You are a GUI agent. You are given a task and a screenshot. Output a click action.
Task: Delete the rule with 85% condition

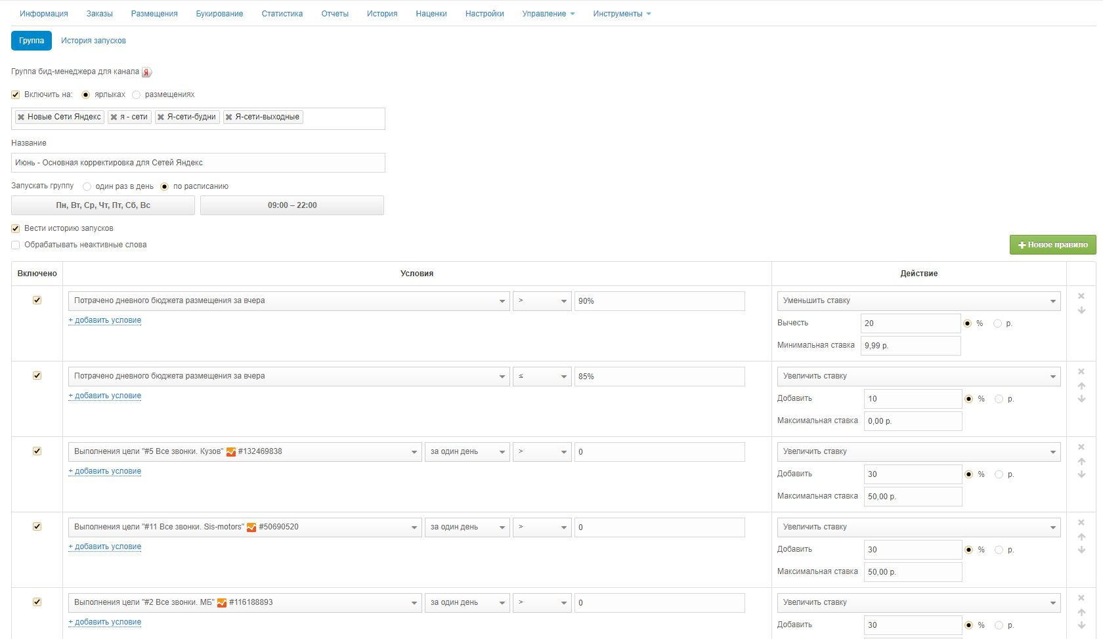click(1081, 372)
